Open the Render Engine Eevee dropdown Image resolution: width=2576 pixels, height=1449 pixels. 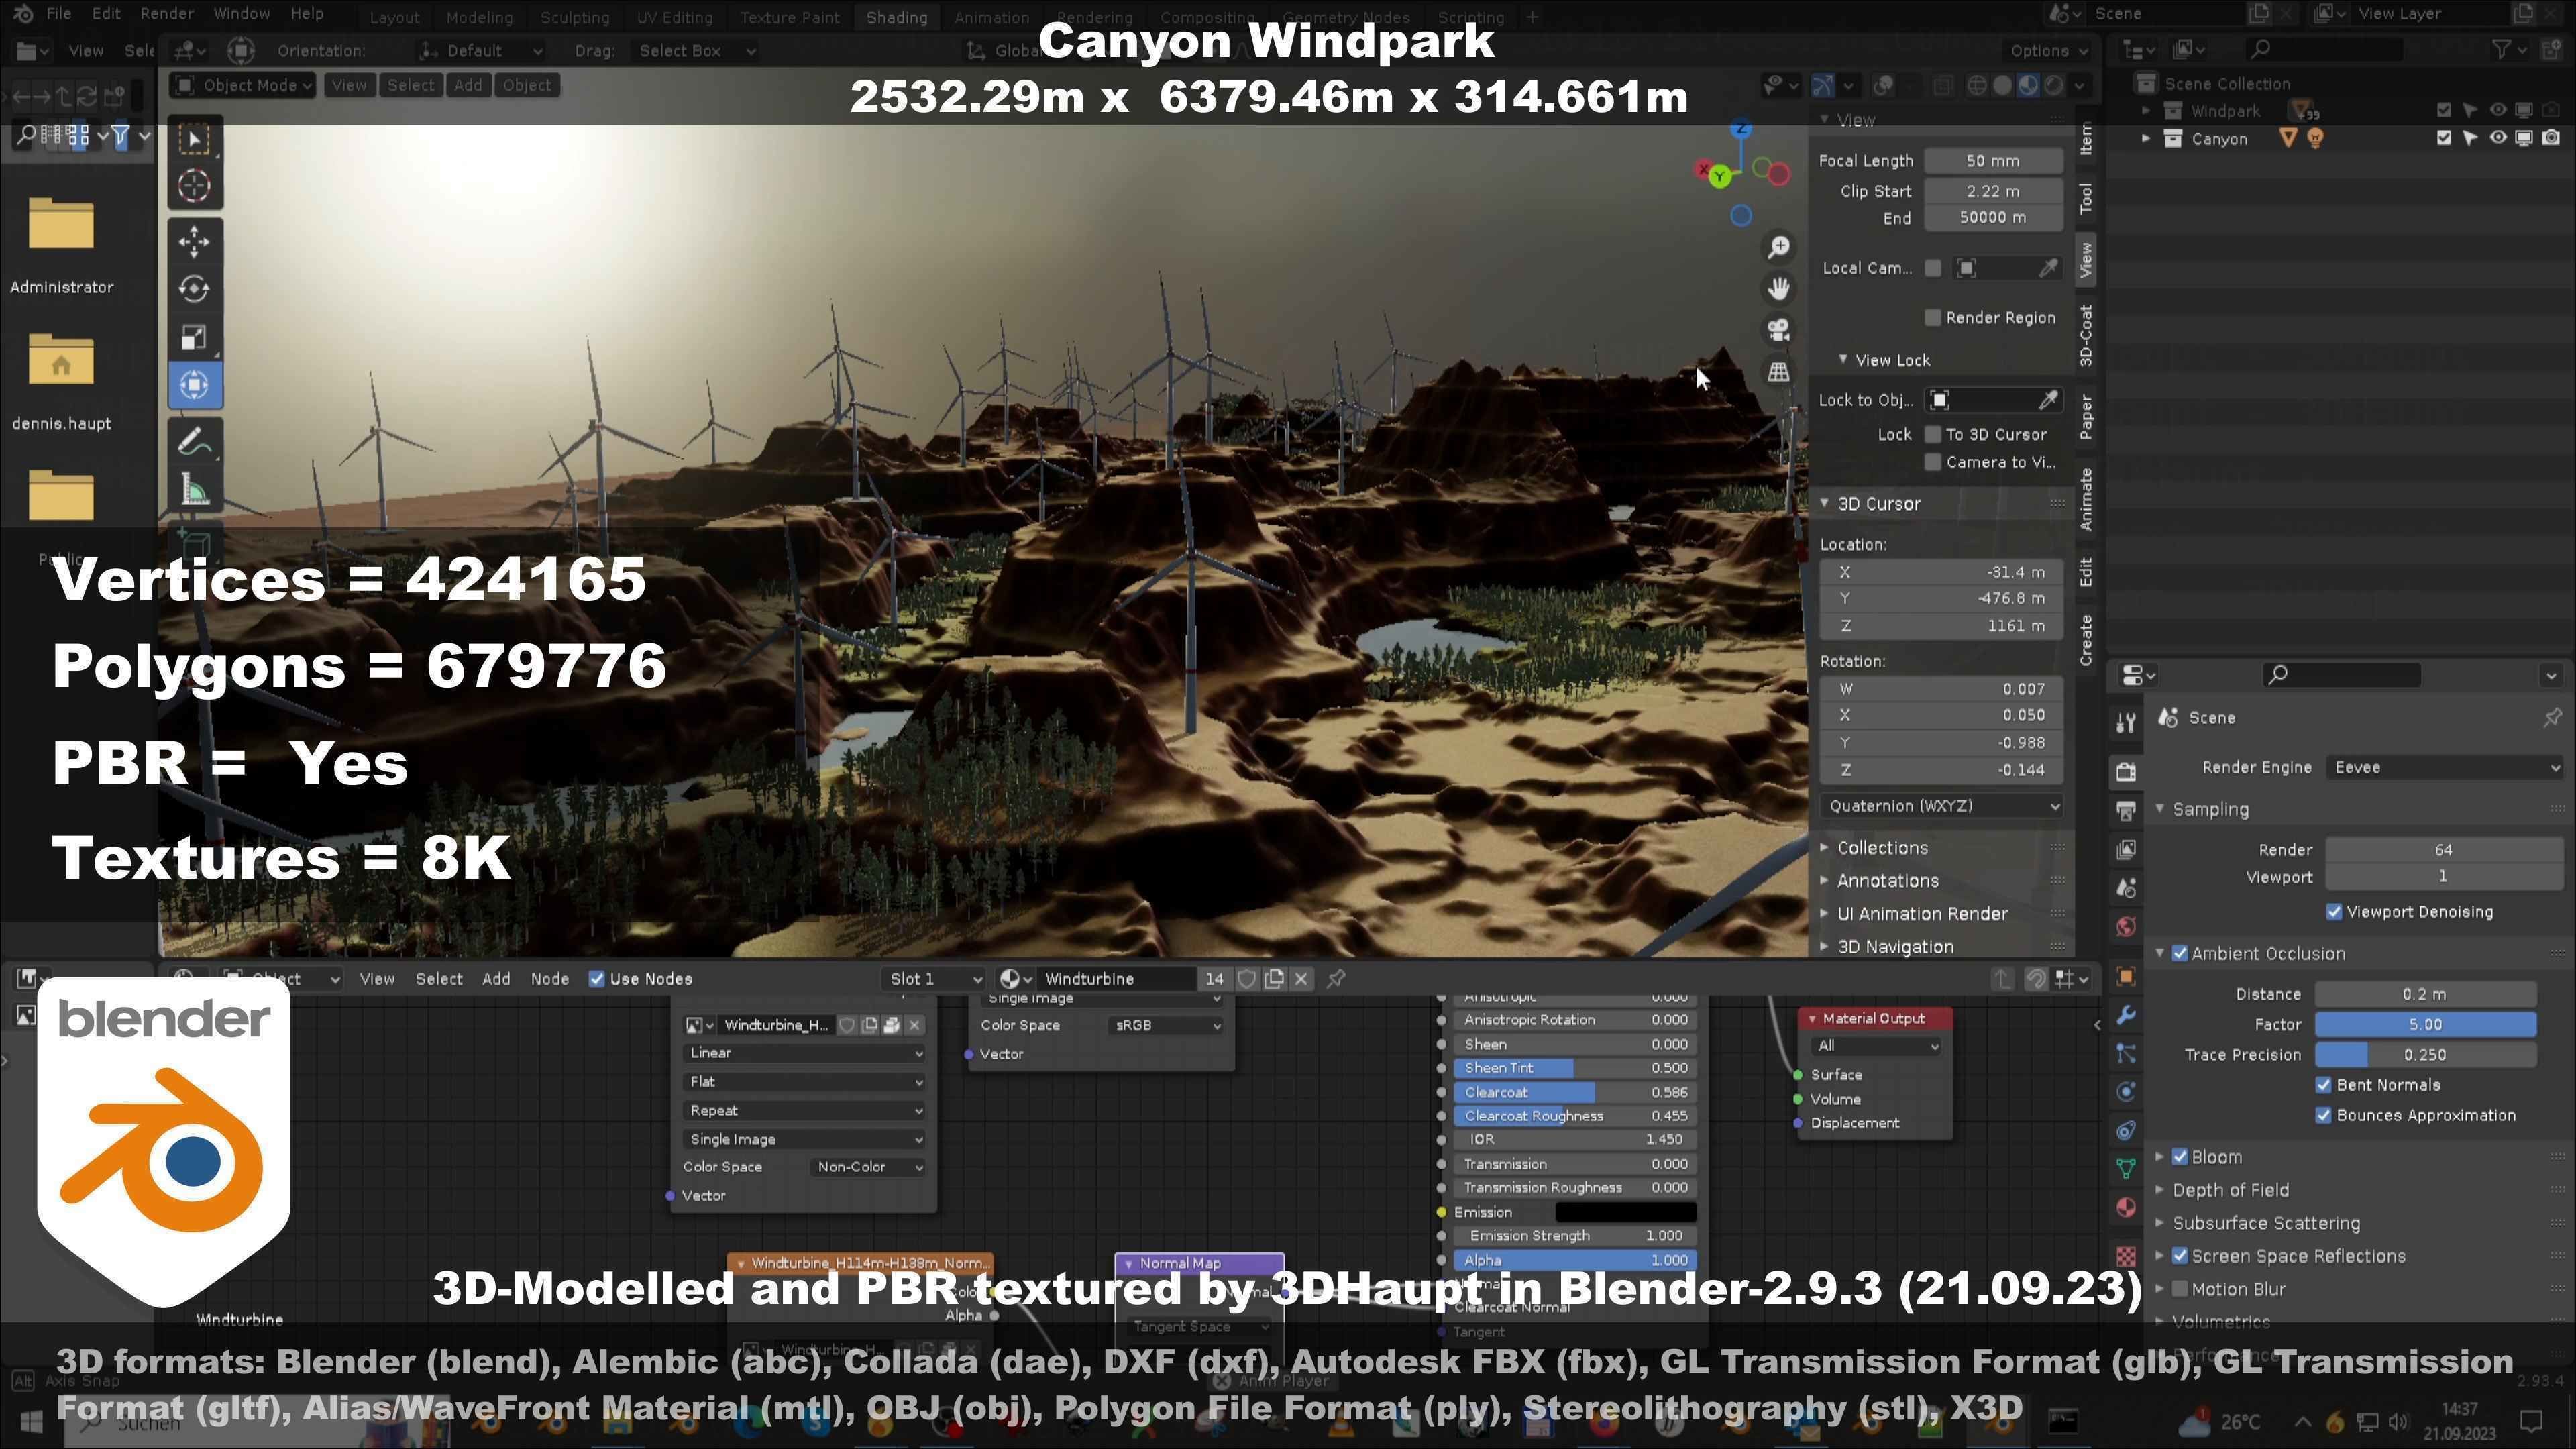click(2443, 768)
